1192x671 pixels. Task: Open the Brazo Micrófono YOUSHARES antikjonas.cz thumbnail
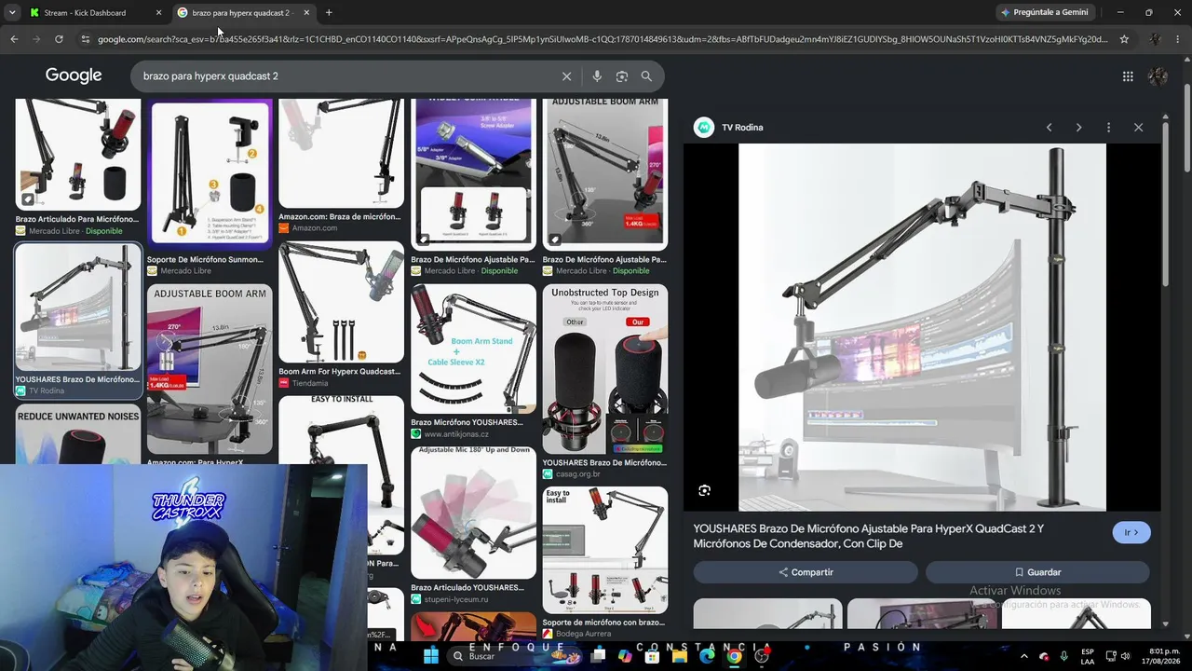[473, 349]
